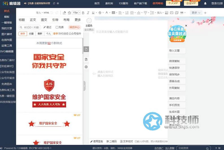The height and width of the screenshot is (150, 224).
Task: Open the 更多 style category tab
Action: coord(77,20)
